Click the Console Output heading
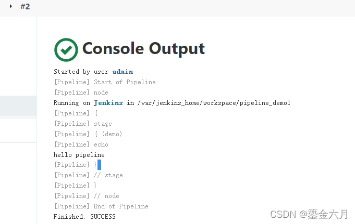 [143, 49]
